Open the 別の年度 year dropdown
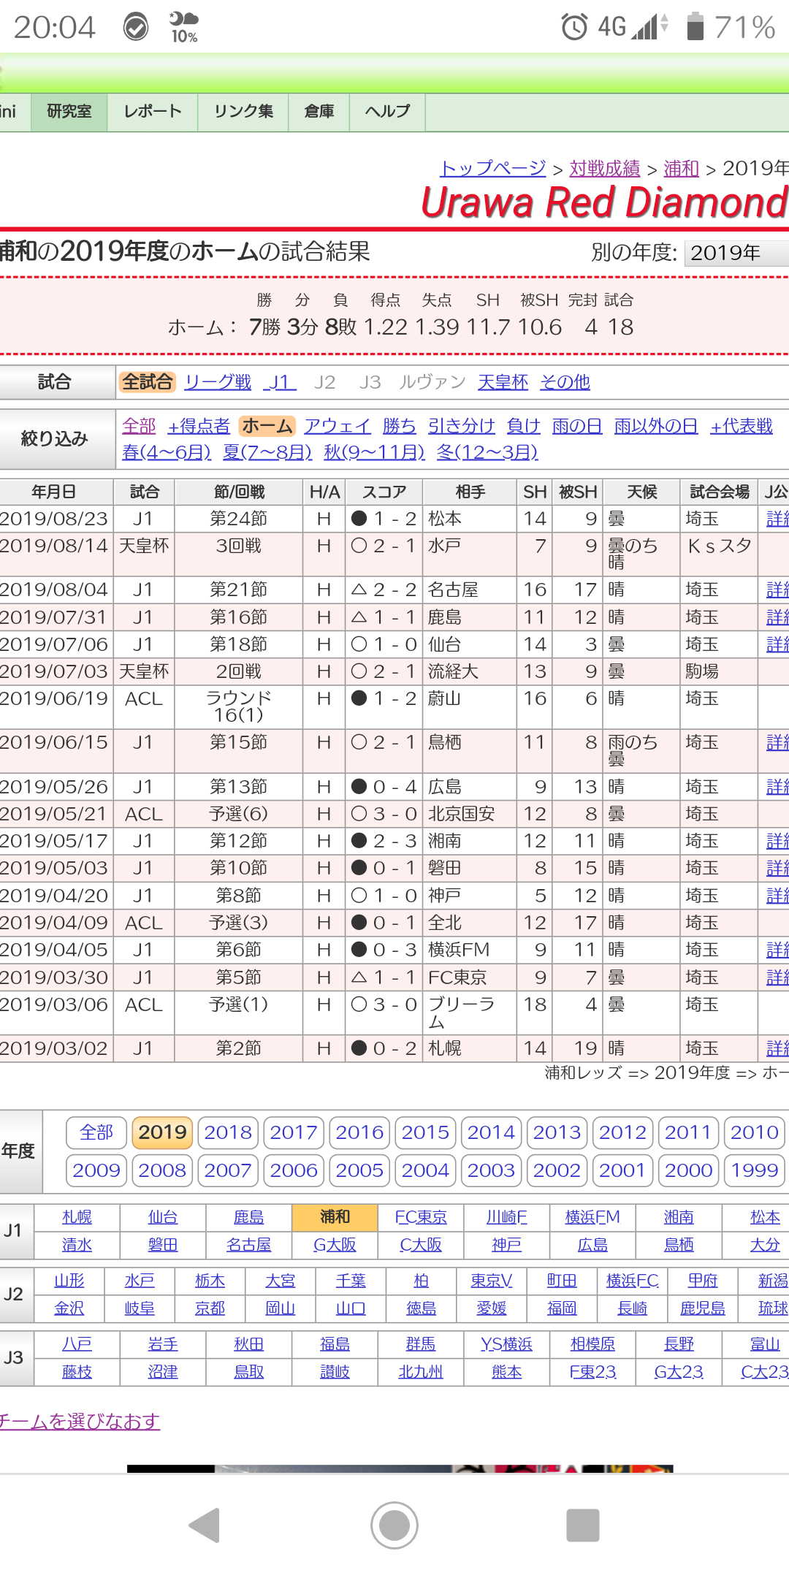Screen dimensions: 789x1578 pyautogui.click(x=735, y=253)
